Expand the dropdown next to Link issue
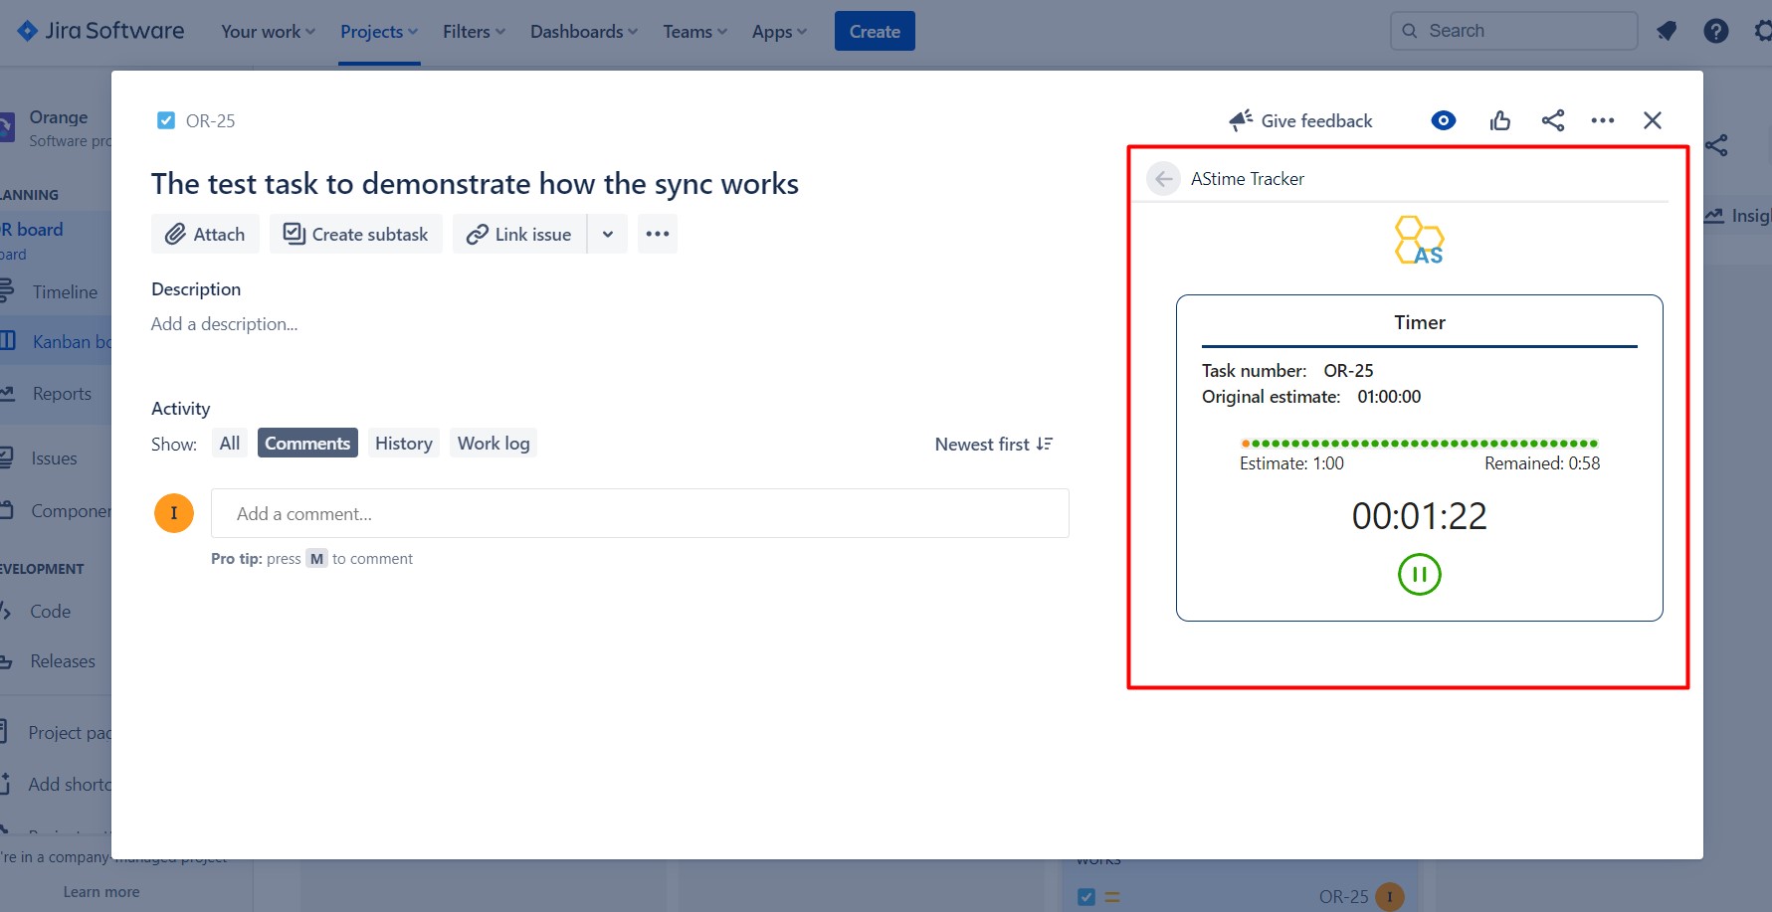Viewport: 1772px width, 912px height. 608,234
